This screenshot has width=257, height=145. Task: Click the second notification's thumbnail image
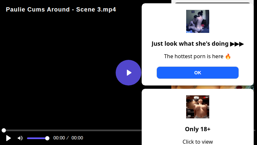(x=198, y=107)
